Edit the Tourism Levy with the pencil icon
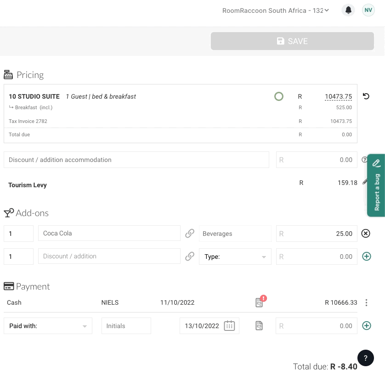Screen dimensions: 385x374 [x=365, y=182]
